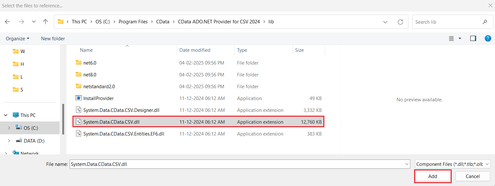Open the net8.0 folder

pyautogui.click(x=90, y=75)
